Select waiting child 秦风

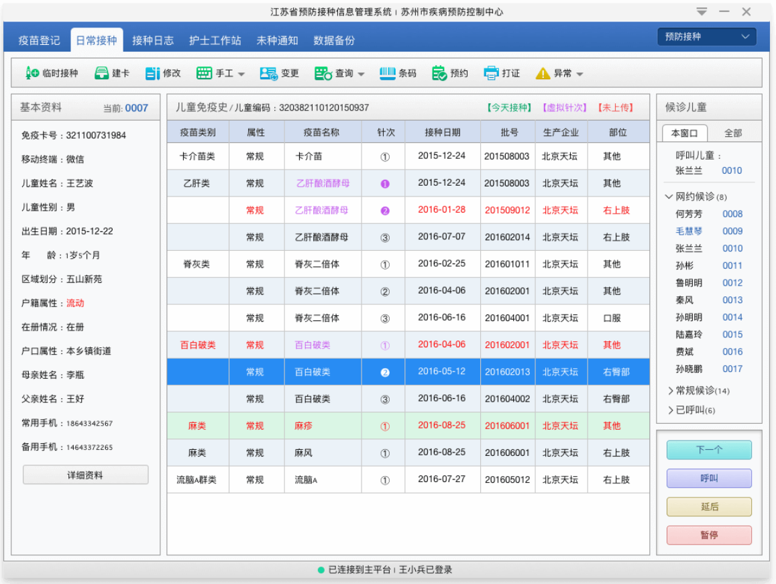(684, 300)
